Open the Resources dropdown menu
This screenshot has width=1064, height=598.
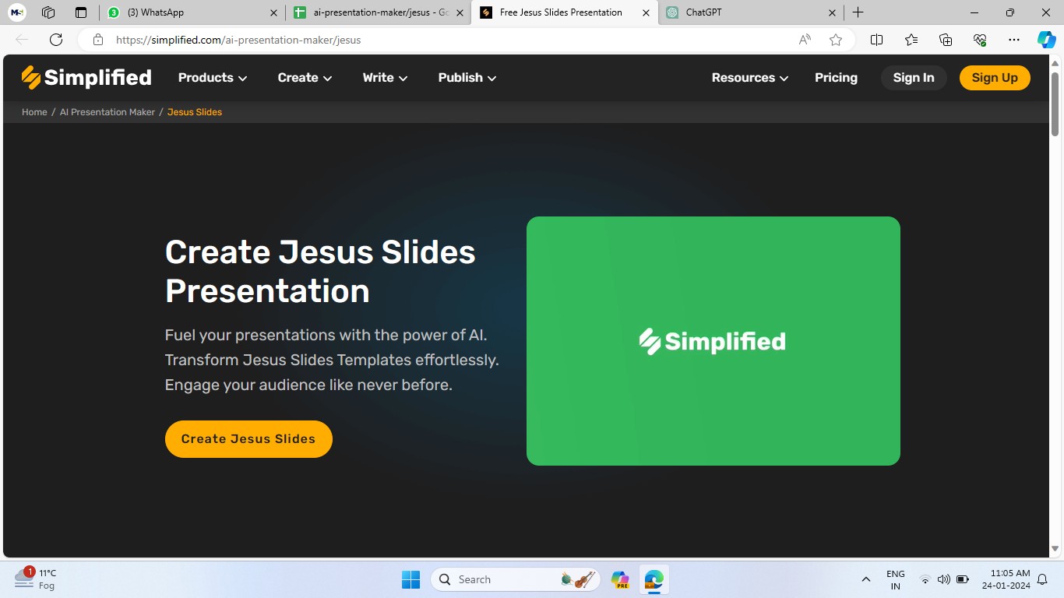[x=750, y=78]
